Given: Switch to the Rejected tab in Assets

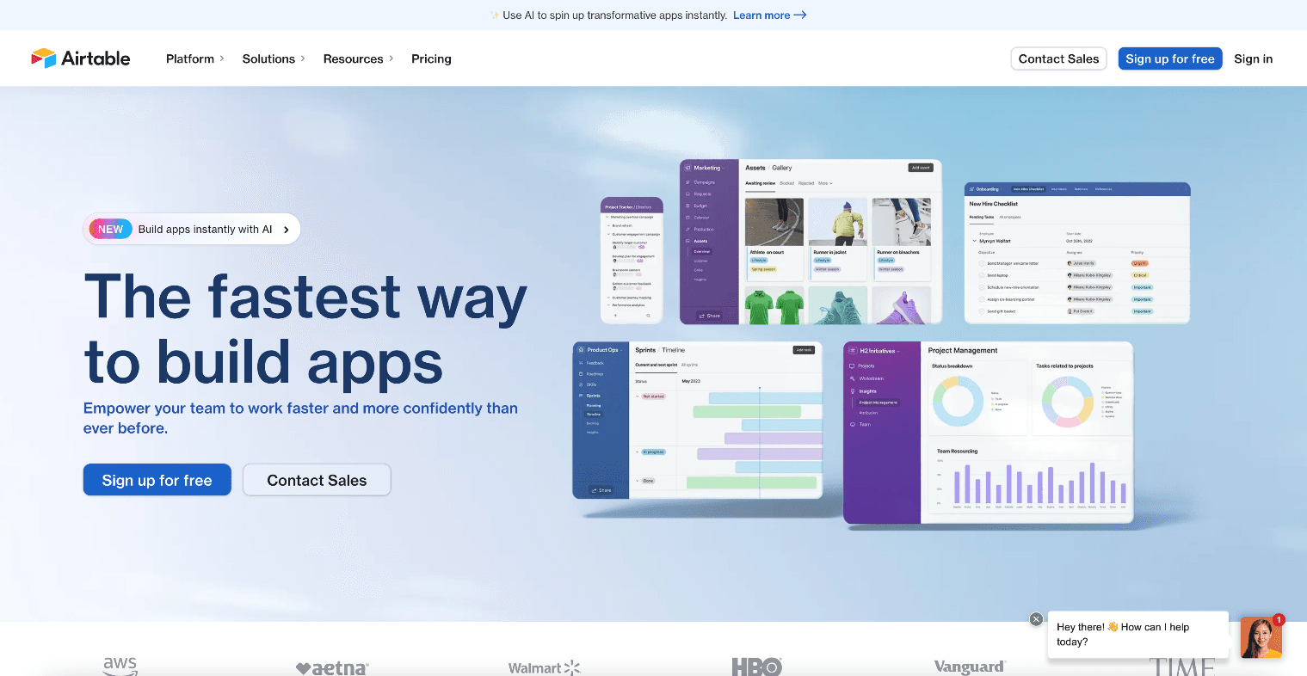Looking at the screenshot, I should point(806,183).
